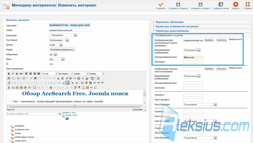Copy the selected editor text
The image size is (253, 143).
[x=13, y=87]
